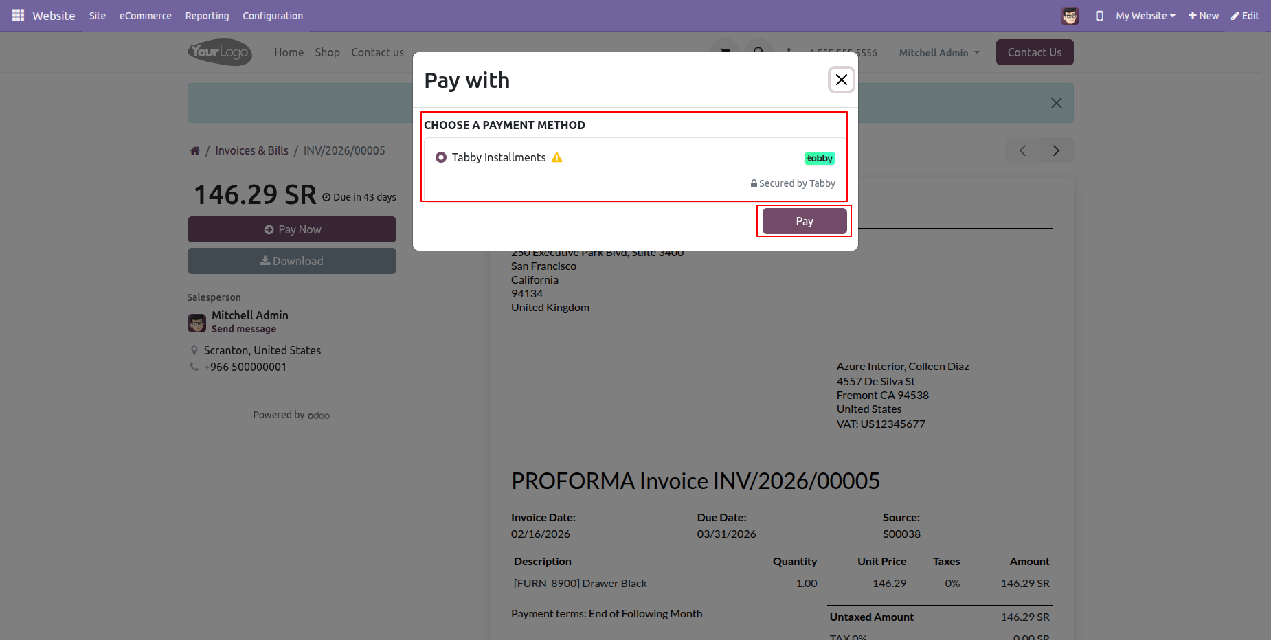Screen dimensions: 1271x640
Task: Go to the previous invoice arrow
Action: (x=1022, y=150)
